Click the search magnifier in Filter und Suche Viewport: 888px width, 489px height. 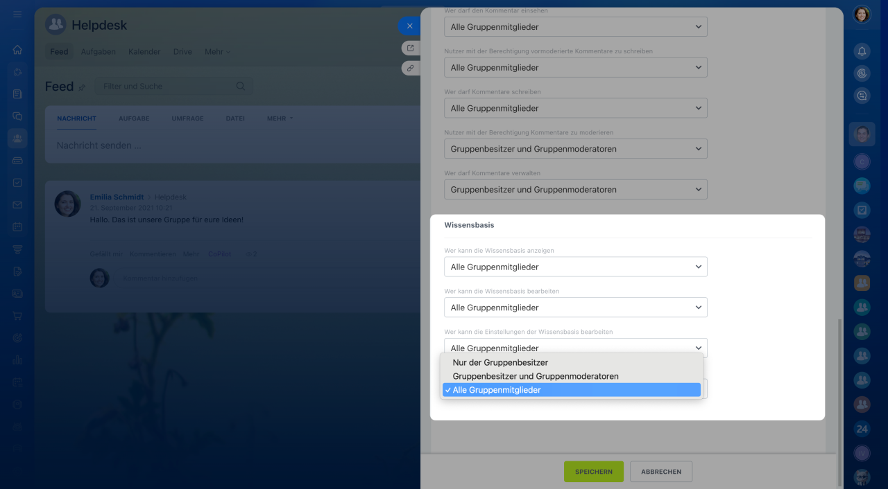pyautogui.click(x=241, y=87)
